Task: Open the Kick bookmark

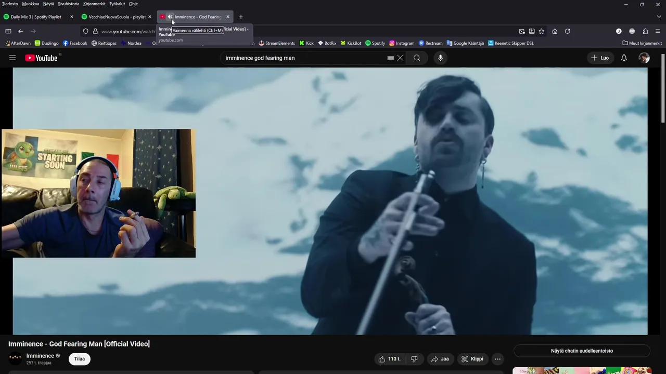Action: coord(306,43)
